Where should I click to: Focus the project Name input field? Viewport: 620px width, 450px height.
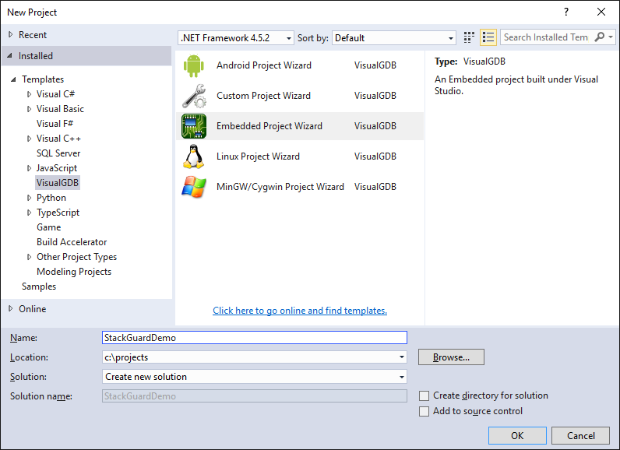tap(254, 337)
